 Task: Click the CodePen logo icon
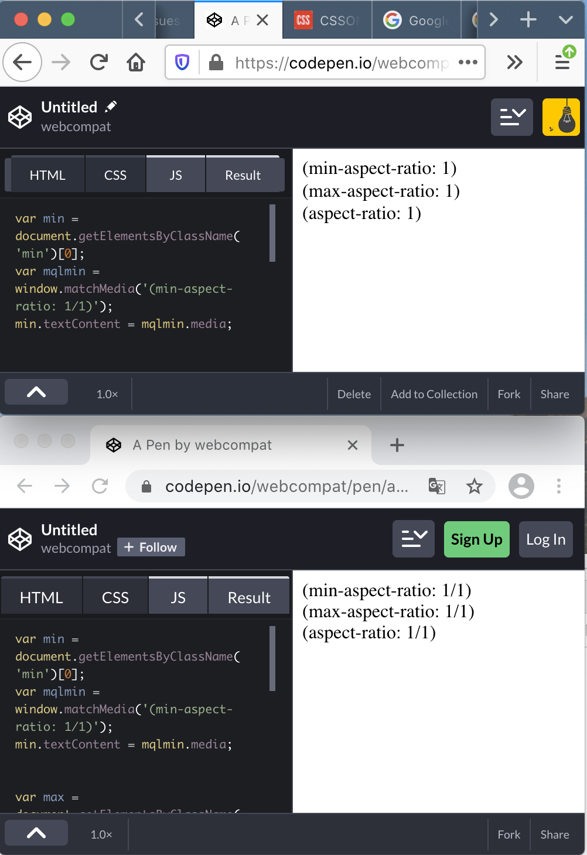point(19,117)
